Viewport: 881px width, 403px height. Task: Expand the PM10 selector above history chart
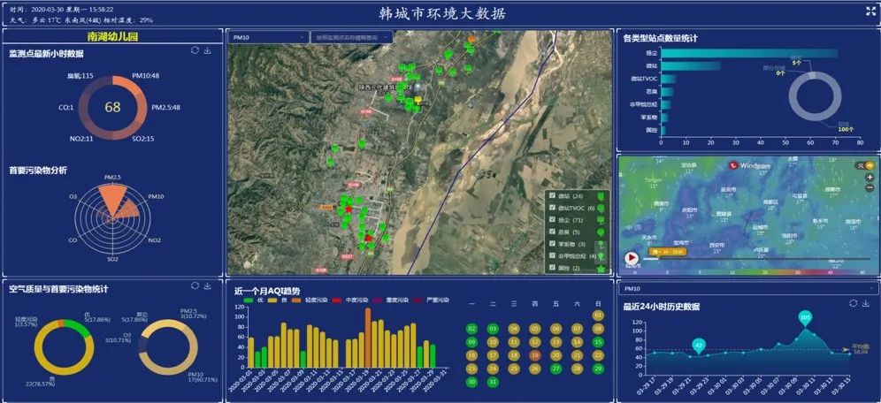coord(747,288)
